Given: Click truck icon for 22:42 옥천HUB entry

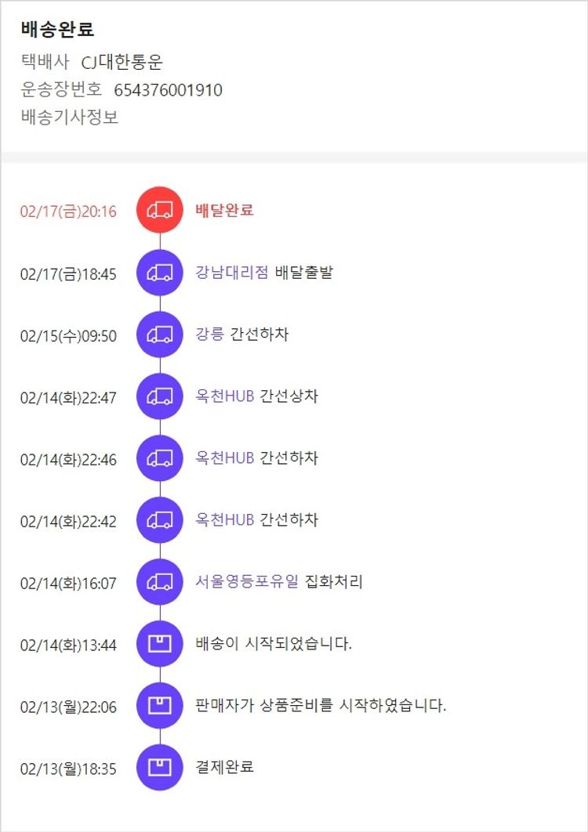Looking at the screenshot, I should click(160, 520).
